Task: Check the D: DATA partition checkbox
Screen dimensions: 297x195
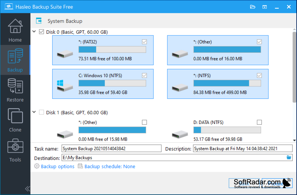Action: 259,122
